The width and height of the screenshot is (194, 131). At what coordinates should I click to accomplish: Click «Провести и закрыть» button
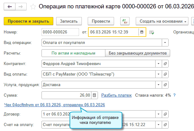pos(29,21)
